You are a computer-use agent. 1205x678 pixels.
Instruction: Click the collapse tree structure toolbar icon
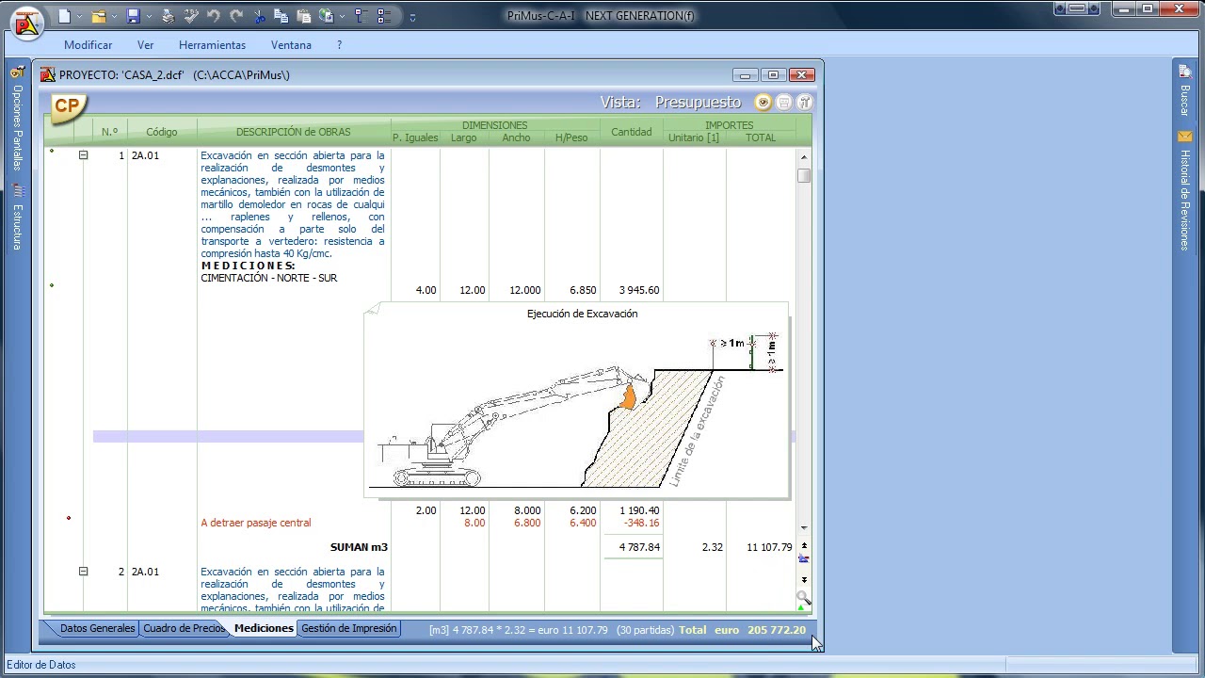[360, 16]
